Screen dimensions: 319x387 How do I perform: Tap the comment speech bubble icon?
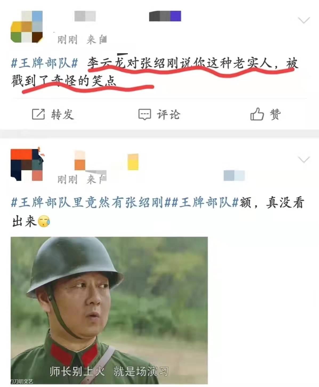coord(145,114)
